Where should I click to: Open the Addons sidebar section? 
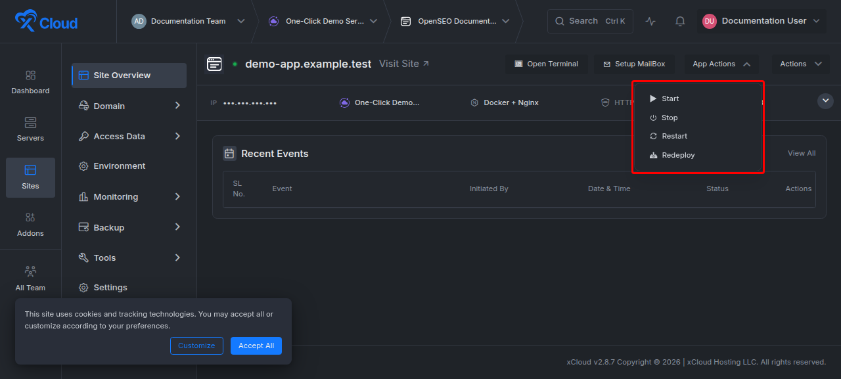[30, 225]
